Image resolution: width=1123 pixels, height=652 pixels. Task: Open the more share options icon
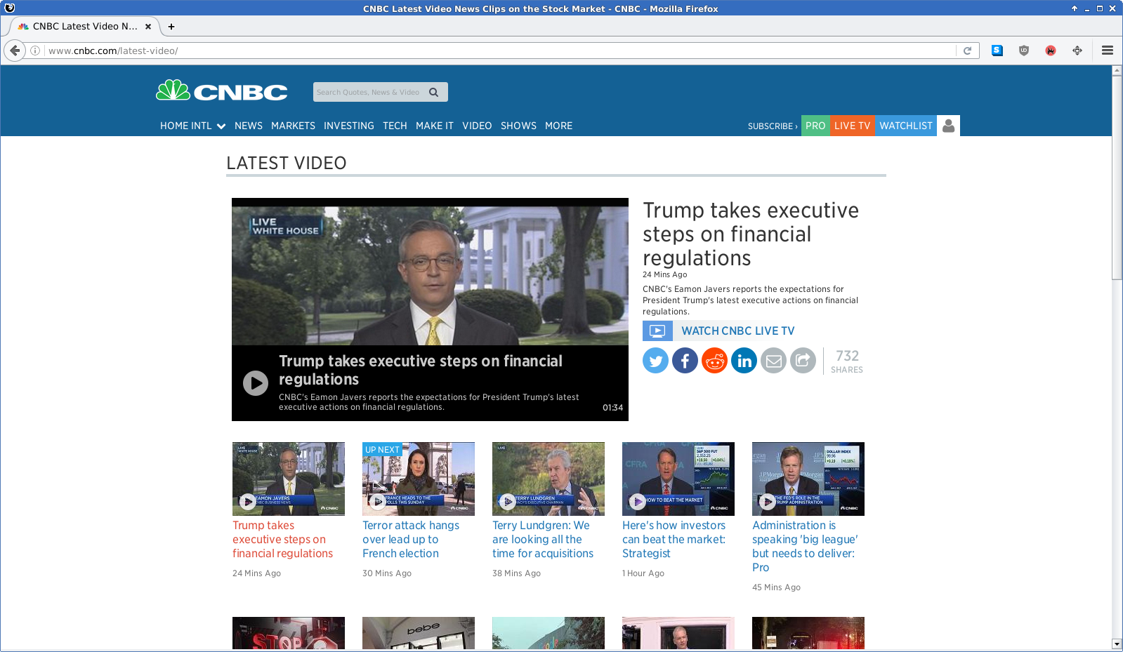pyautogui.click(x=803, y=361)
